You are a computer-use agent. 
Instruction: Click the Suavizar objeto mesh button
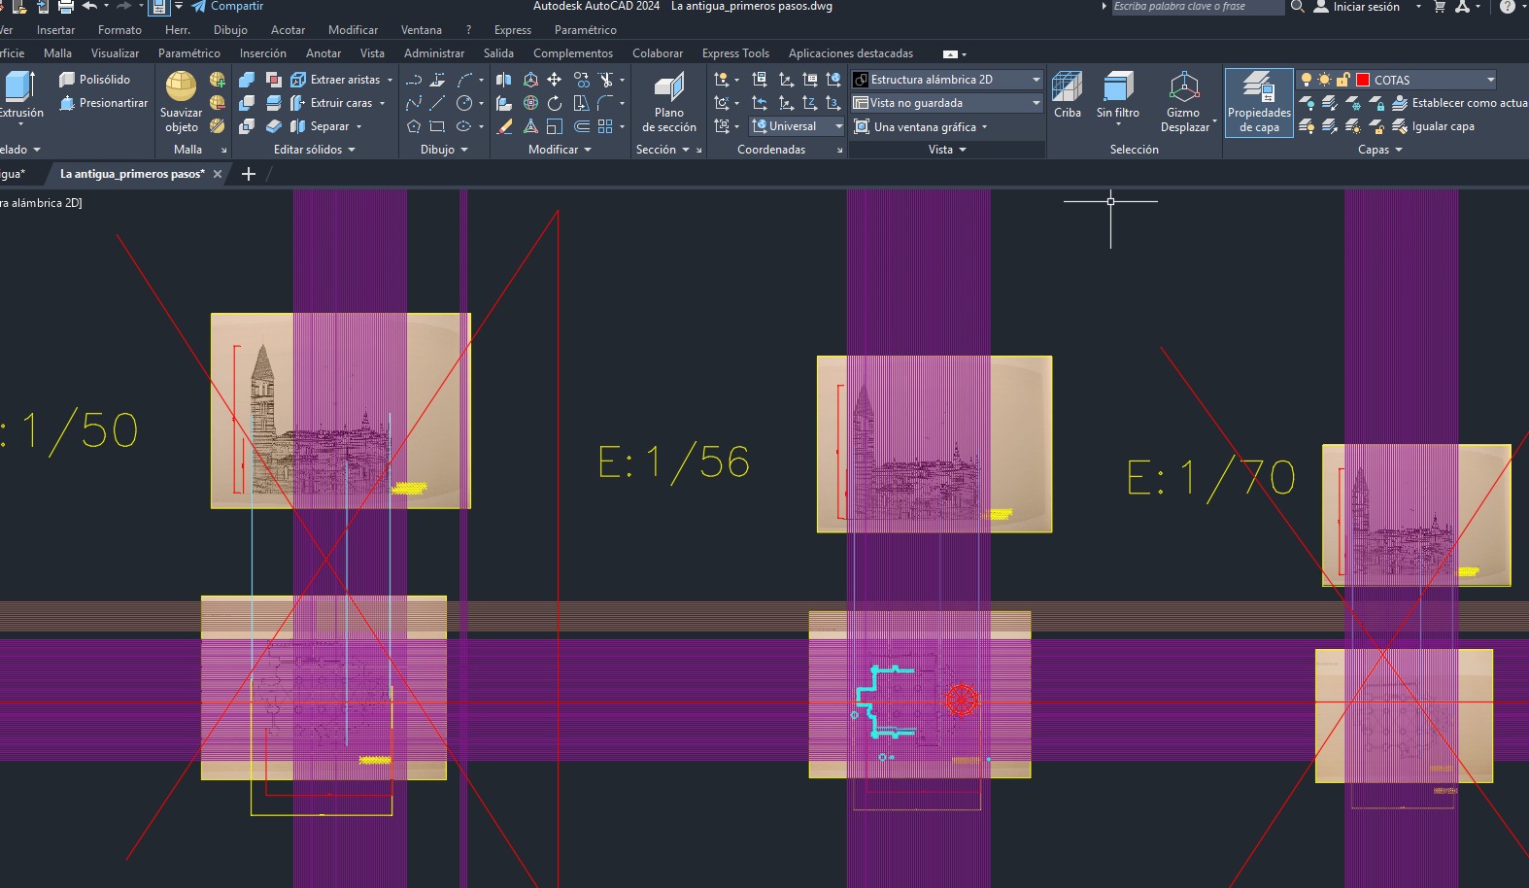tap(181, 102)
